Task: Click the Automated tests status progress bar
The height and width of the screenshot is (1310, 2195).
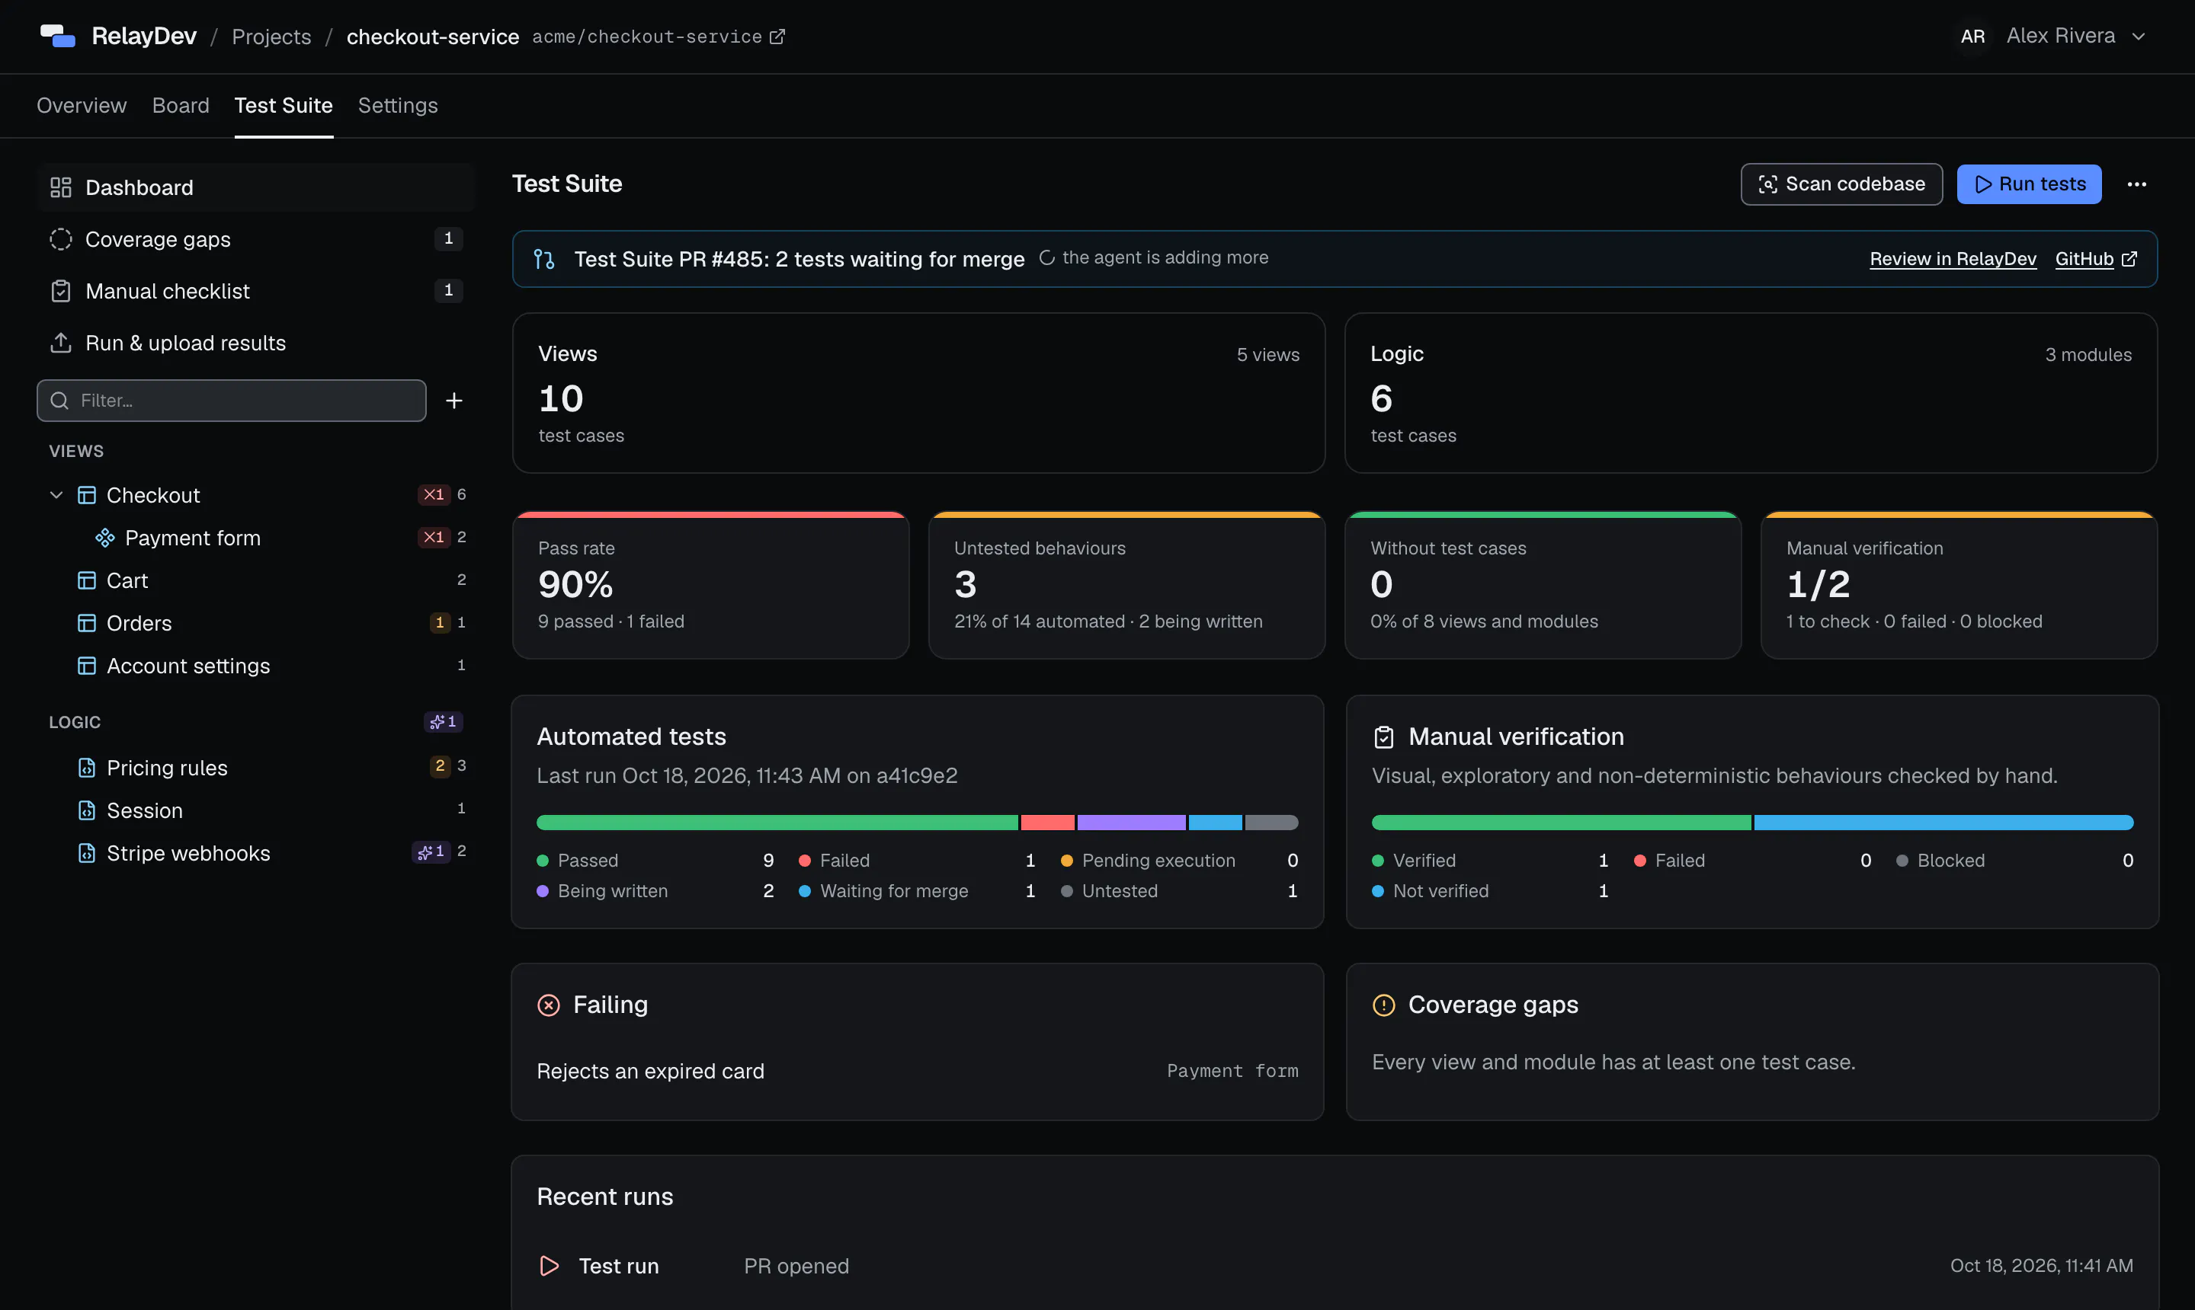Action: 917,823
